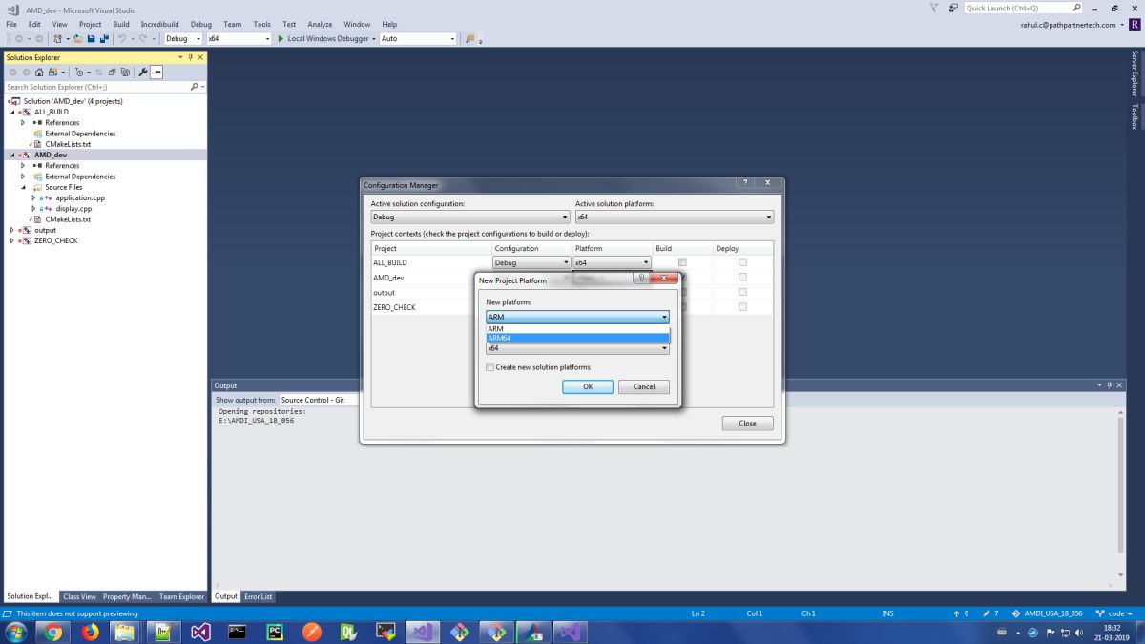
Task: Click the Firefox icon in taskbar
Action: 91,632
